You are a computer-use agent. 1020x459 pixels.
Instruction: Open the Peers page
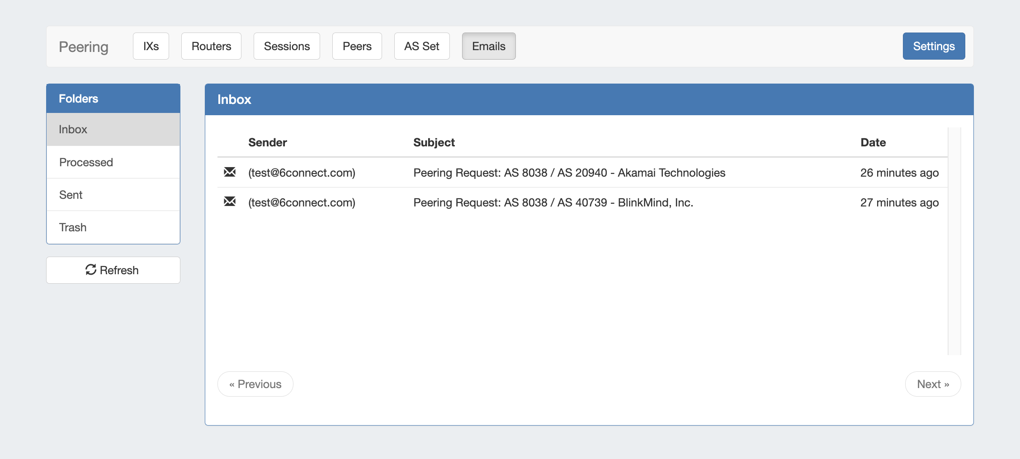coord(357,46)
